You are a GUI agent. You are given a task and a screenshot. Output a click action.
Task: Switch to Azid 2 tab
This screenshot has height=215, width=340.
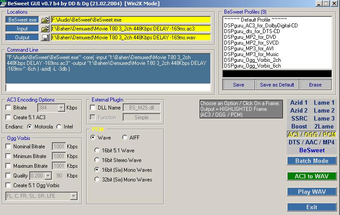pyautogui.click(x=299, y=110)
